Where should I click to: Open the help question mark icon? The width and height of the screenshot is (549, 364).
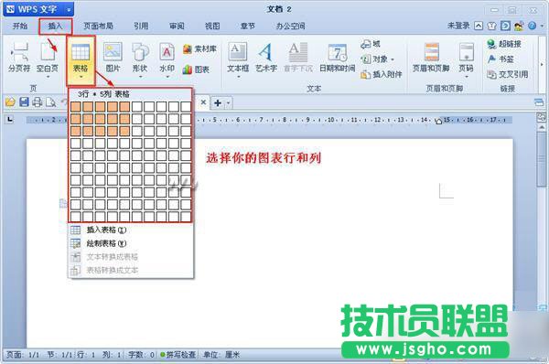pyautogui.click(x=533, y=26)
